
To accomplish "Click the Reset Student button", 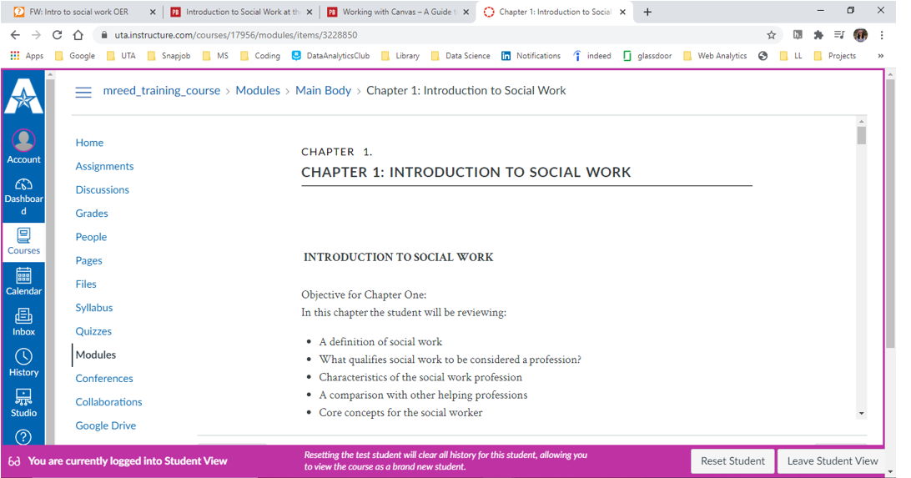I will tap(732, 460).
